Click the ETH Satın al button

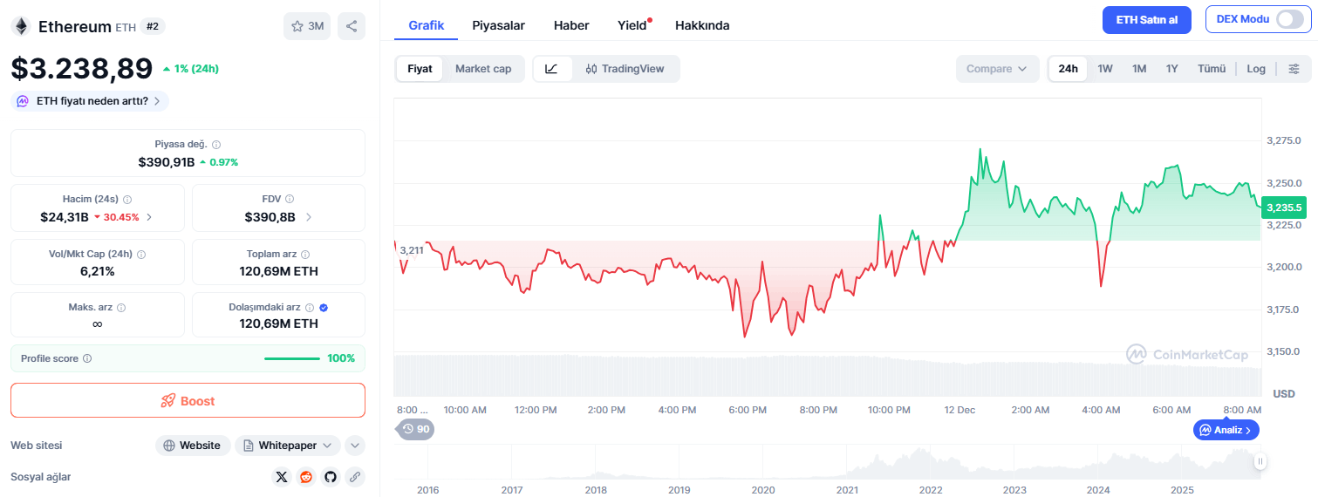click(1146, 19)
